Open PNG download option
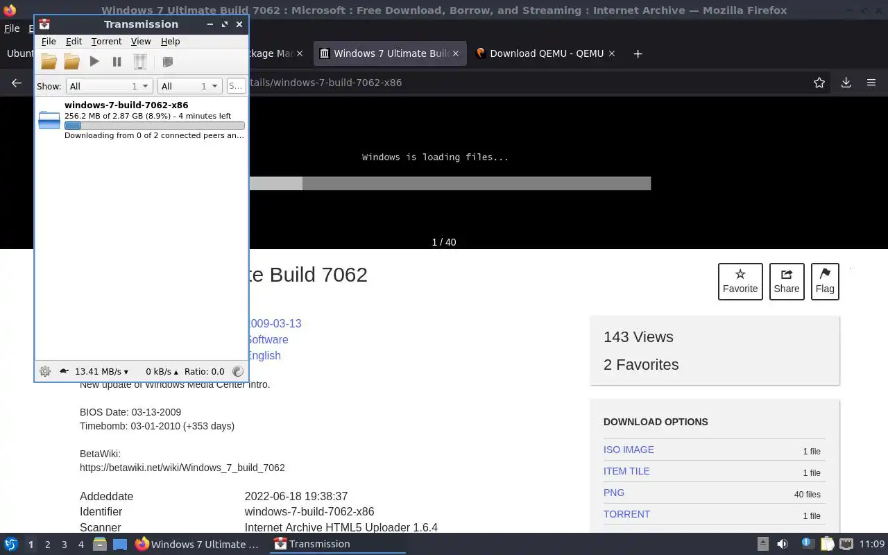Image resolution: width=888 pixels, height=555 pixels. click(614, 493)
